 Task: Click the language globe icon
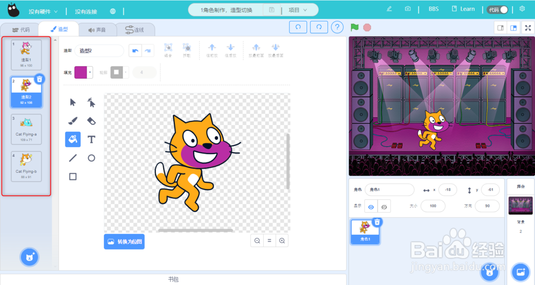(x=112, y=11)
